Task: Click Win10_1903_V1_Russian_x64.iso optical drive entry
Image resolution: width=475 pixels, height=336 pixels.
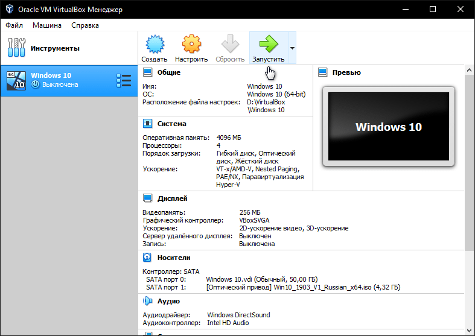Action: [x=303, y=287]
